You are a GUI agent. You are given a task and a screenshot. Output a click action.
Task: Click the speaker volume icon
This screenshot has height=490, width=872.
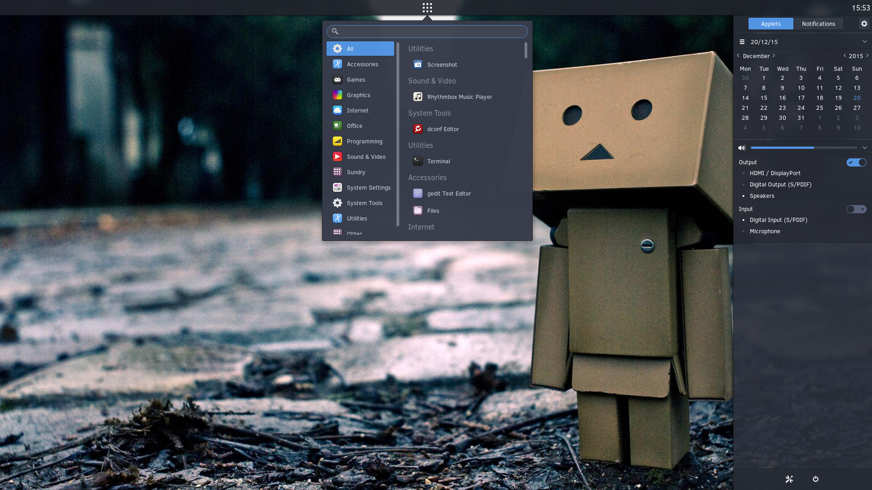(x=742, y=148)
